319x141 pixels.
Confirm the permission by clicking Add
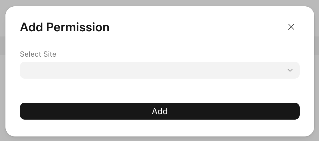coord(159,111)
